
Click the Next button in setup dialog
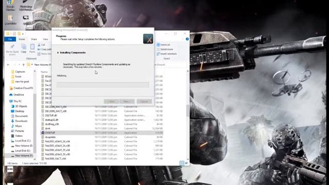click(127, 102)
